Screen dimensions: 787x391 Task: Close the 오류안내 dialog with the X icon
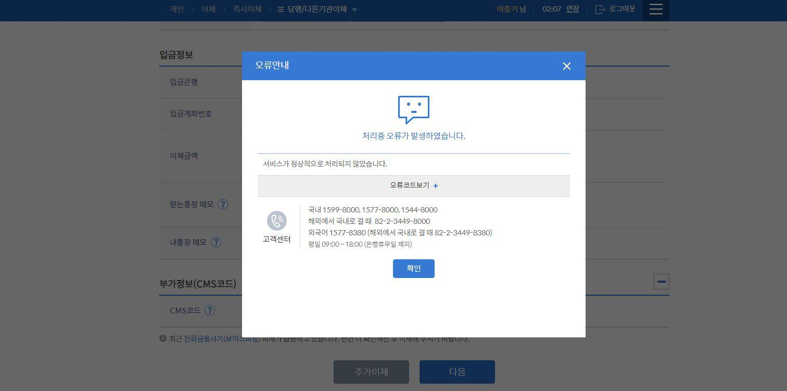pyautogui.click(x=567, y=66)
